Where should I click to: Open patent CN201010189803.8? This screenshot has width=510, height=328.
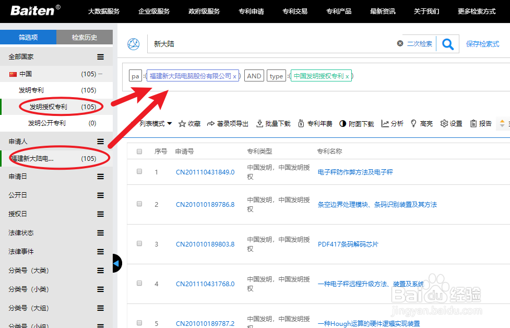point(205,244)
